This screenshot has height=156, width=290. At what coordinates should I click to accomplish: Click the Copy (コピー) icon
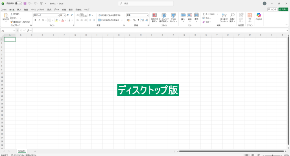(11, 18)
